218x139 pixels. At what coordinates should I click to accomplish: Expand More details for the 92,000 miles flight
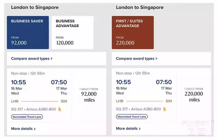pyautogui.click(x=23, y=129)
